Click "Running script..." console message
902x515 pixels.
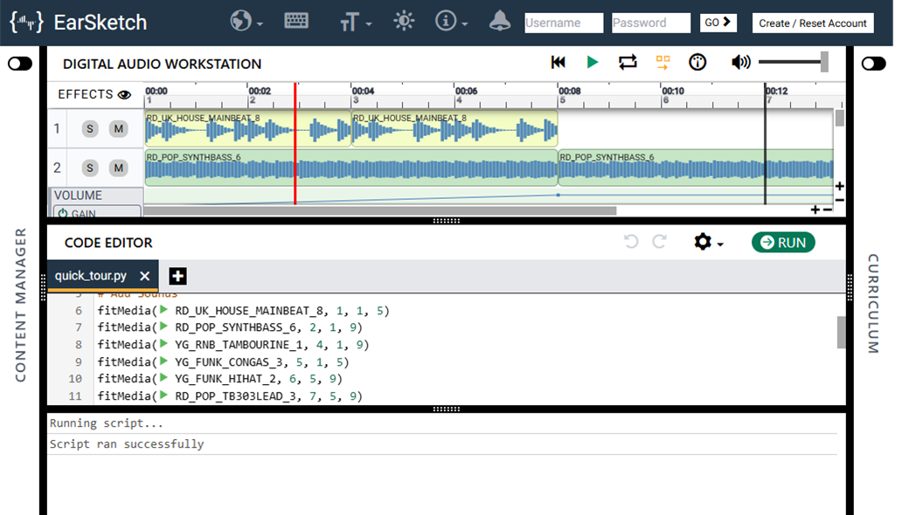tap(107, 423)
